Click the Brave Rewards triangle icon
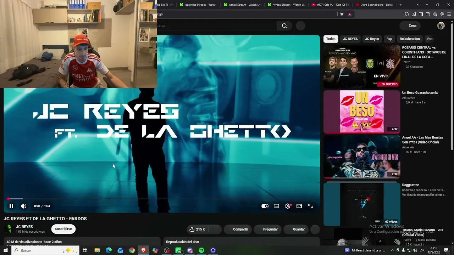 350,14
